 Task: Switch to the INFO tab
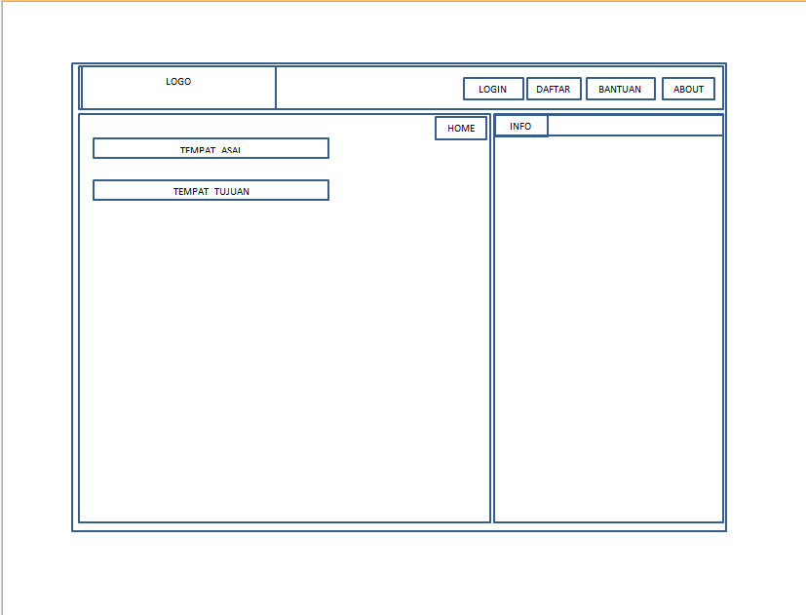pyautogui.click(x=521, y=126)
